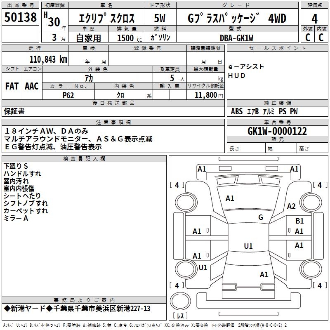
Task: Click the G windshield mark on the car diagram
Action: (260, 217)
